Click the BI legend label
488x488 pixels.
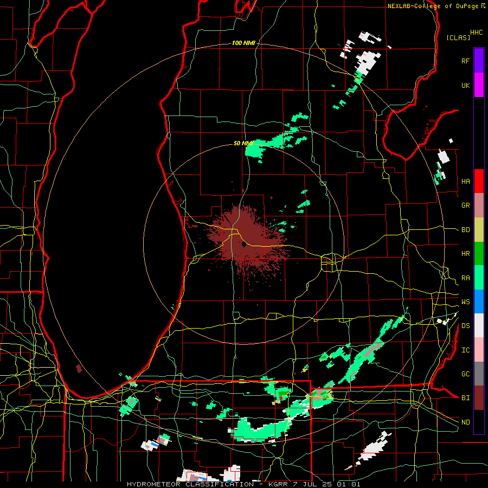click(465, 398)
